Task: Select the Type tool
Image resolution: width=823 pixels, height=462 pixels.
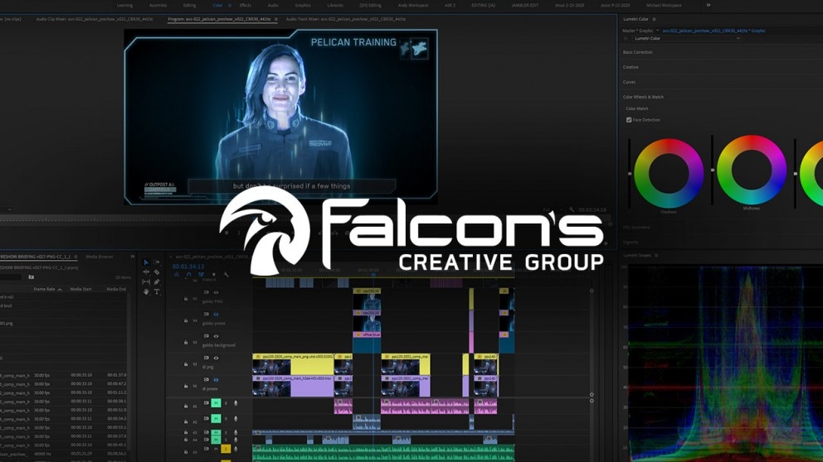Action: pos(157,291)
